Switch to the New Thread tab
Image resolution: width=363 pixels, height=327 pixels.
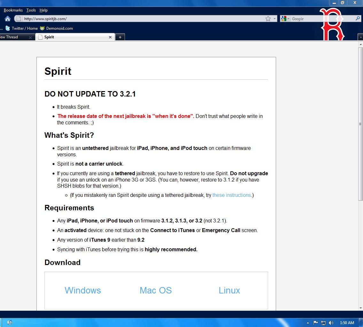click(x=14, y=37)
